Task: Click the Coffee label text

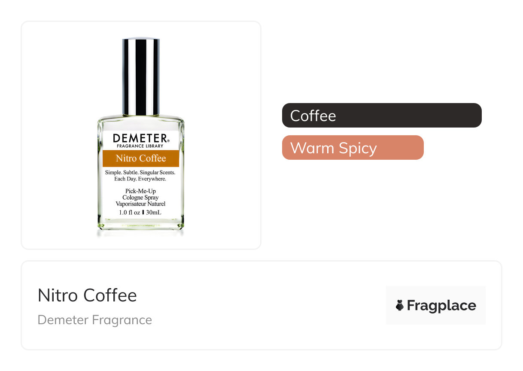Action: click(x=313, y=116)
